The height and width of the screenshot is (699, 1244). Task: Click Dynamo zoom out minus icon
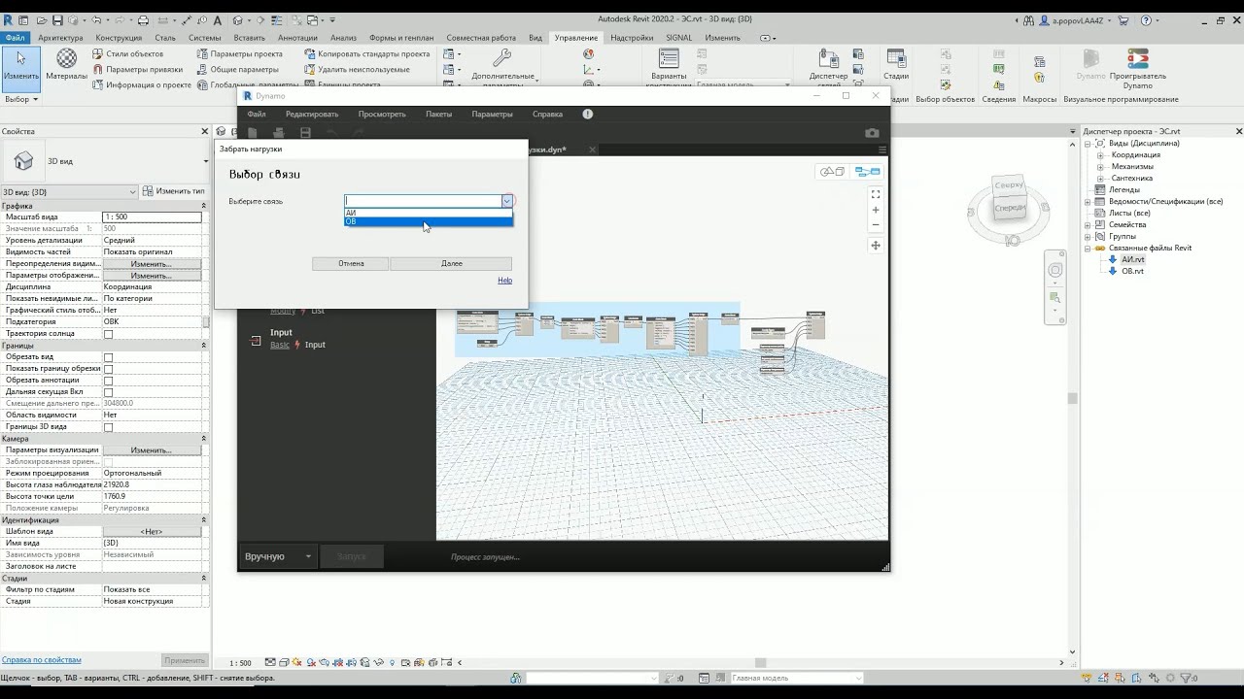pos(876,224)
